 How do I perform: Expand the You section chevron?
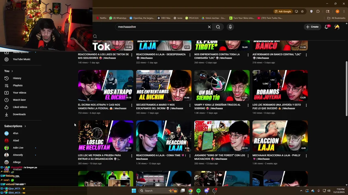[x=12, y=71]
